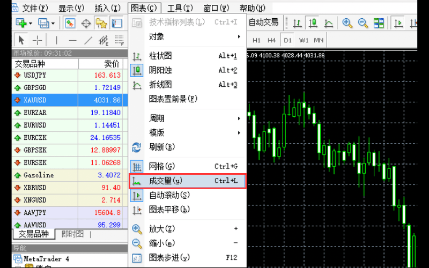Select the XAUUSD symbol row

click(70, 100)
